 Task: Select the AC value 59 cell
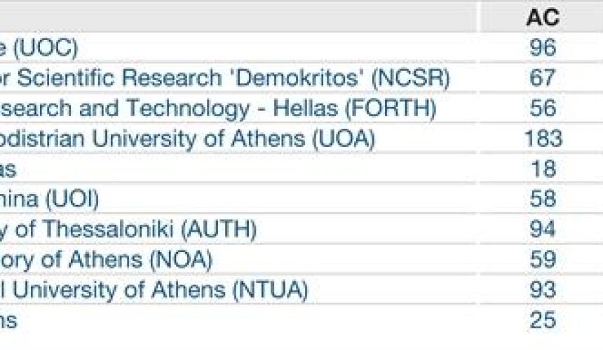tap(543, 260)
